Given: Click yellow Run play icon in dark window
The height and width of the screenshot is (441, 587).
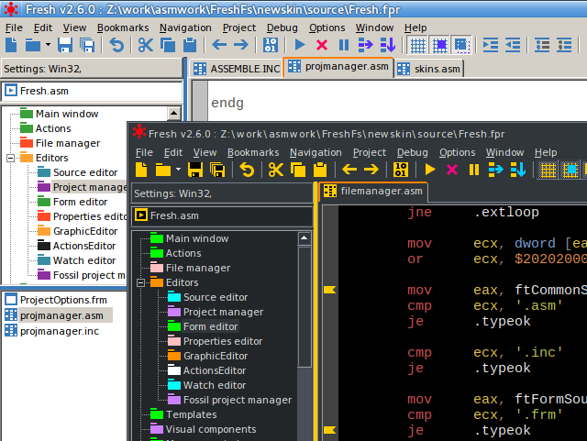Looking at the screenshot, I should click(x=430, y=170).
